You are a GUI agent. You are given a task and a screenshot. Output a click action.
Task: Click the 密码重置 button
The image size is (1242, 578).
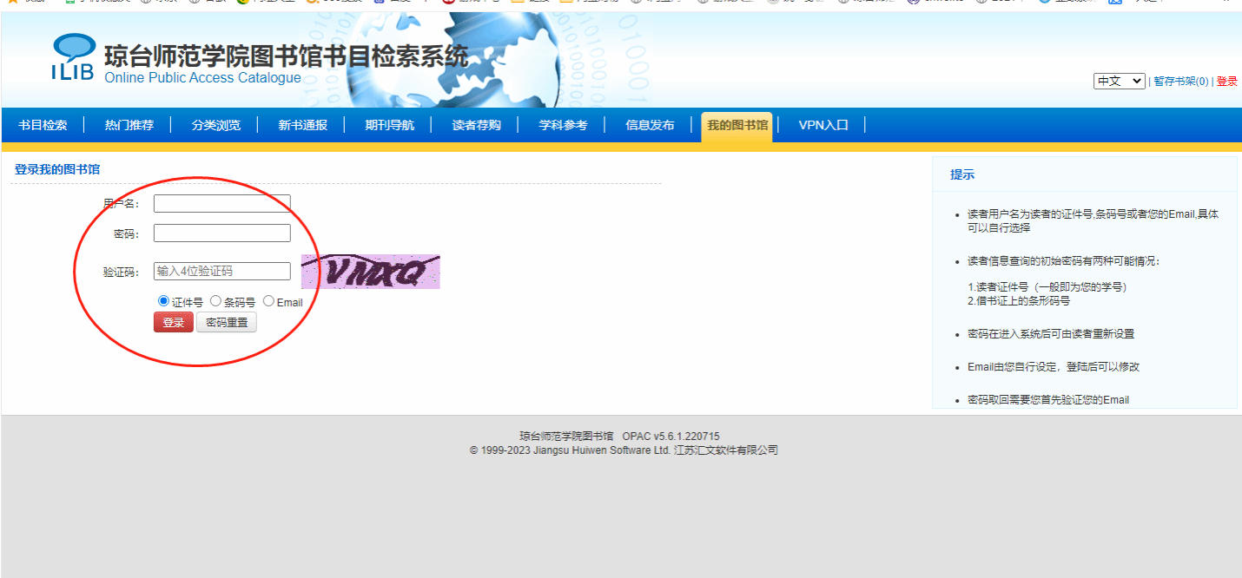[227, 323]
